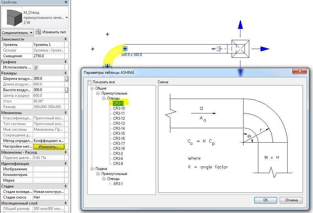This screenshot has height=213, width=313.
Task: Select CR3-1 in the ASHRAE tree
Action: [x=118, y=103]
